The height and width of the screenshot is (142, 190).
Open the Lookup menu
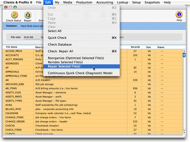point(122,2)
